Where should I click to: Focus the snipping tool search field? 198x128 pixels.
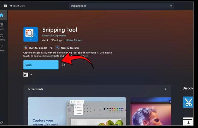click(x=122, y=6)
